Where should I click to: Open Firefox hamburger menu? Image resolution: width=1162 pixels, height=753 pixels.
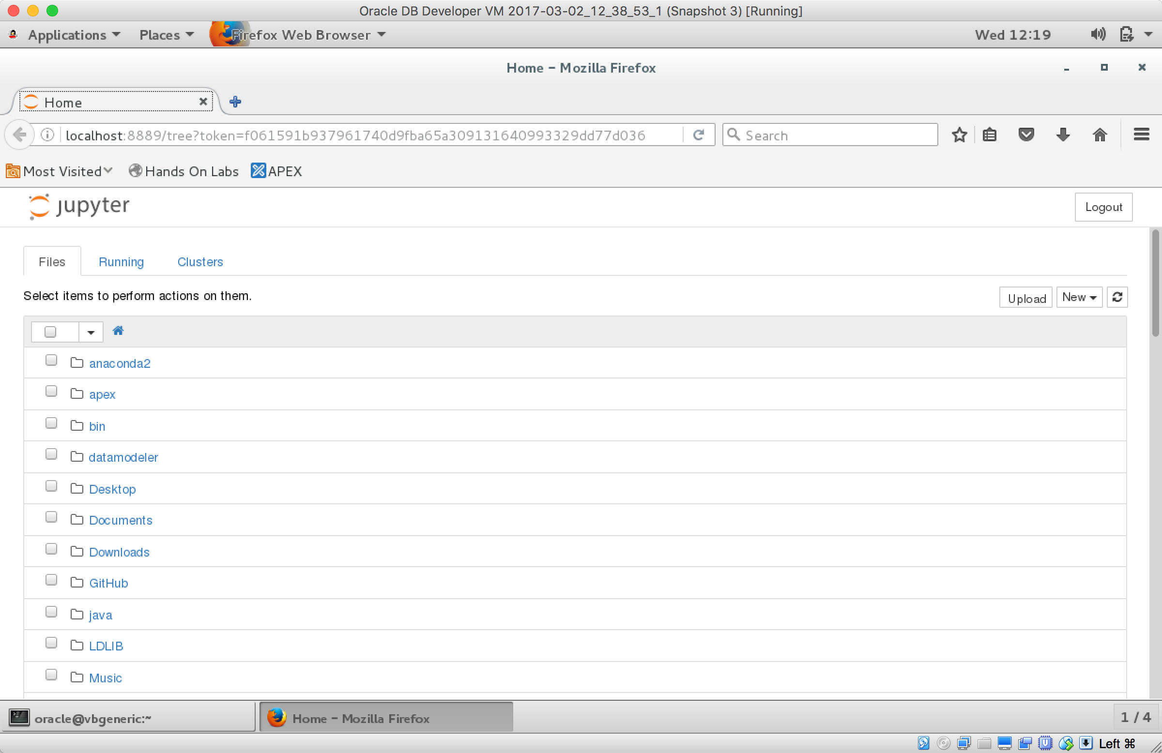tap(1141, 135)
